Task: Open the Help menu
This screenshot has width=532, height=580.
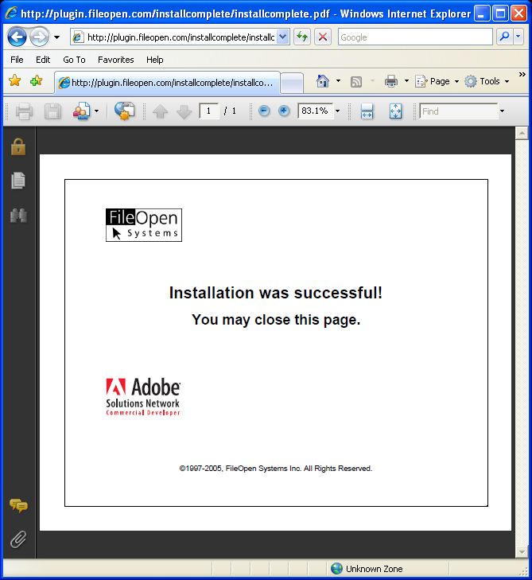Action: tap(154, 60)
